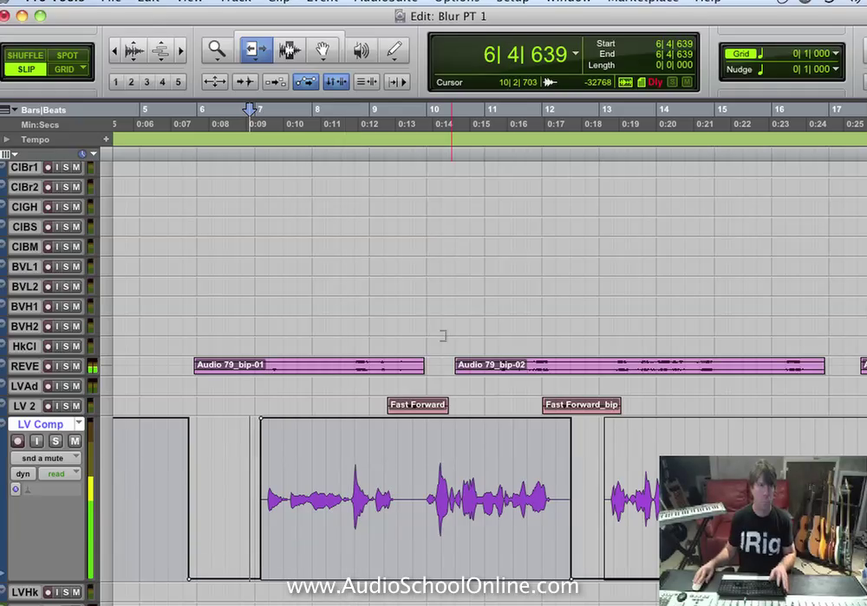Click the MIDI zoom height button
867x606 pixels.
click(161, 51)
